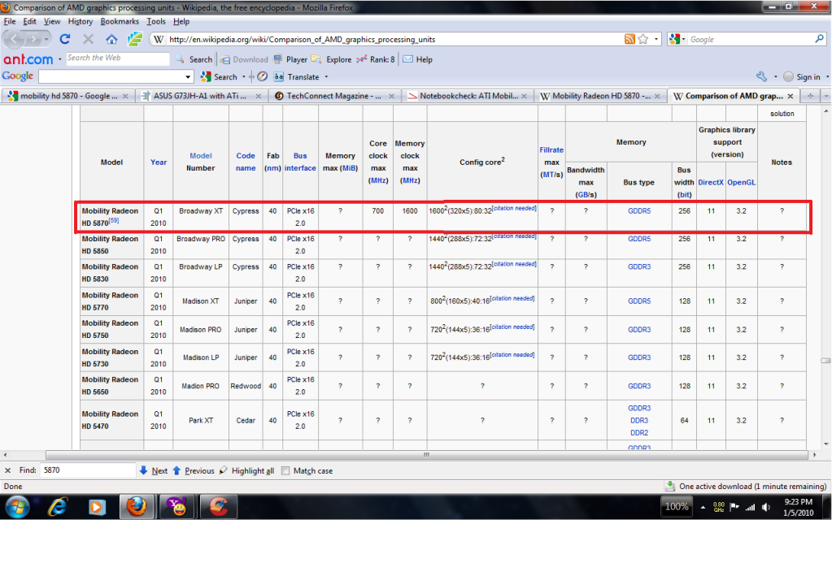Open the Bookmarks menu
This screenshot has height=576, width=832.
click(x=120, y=21)
